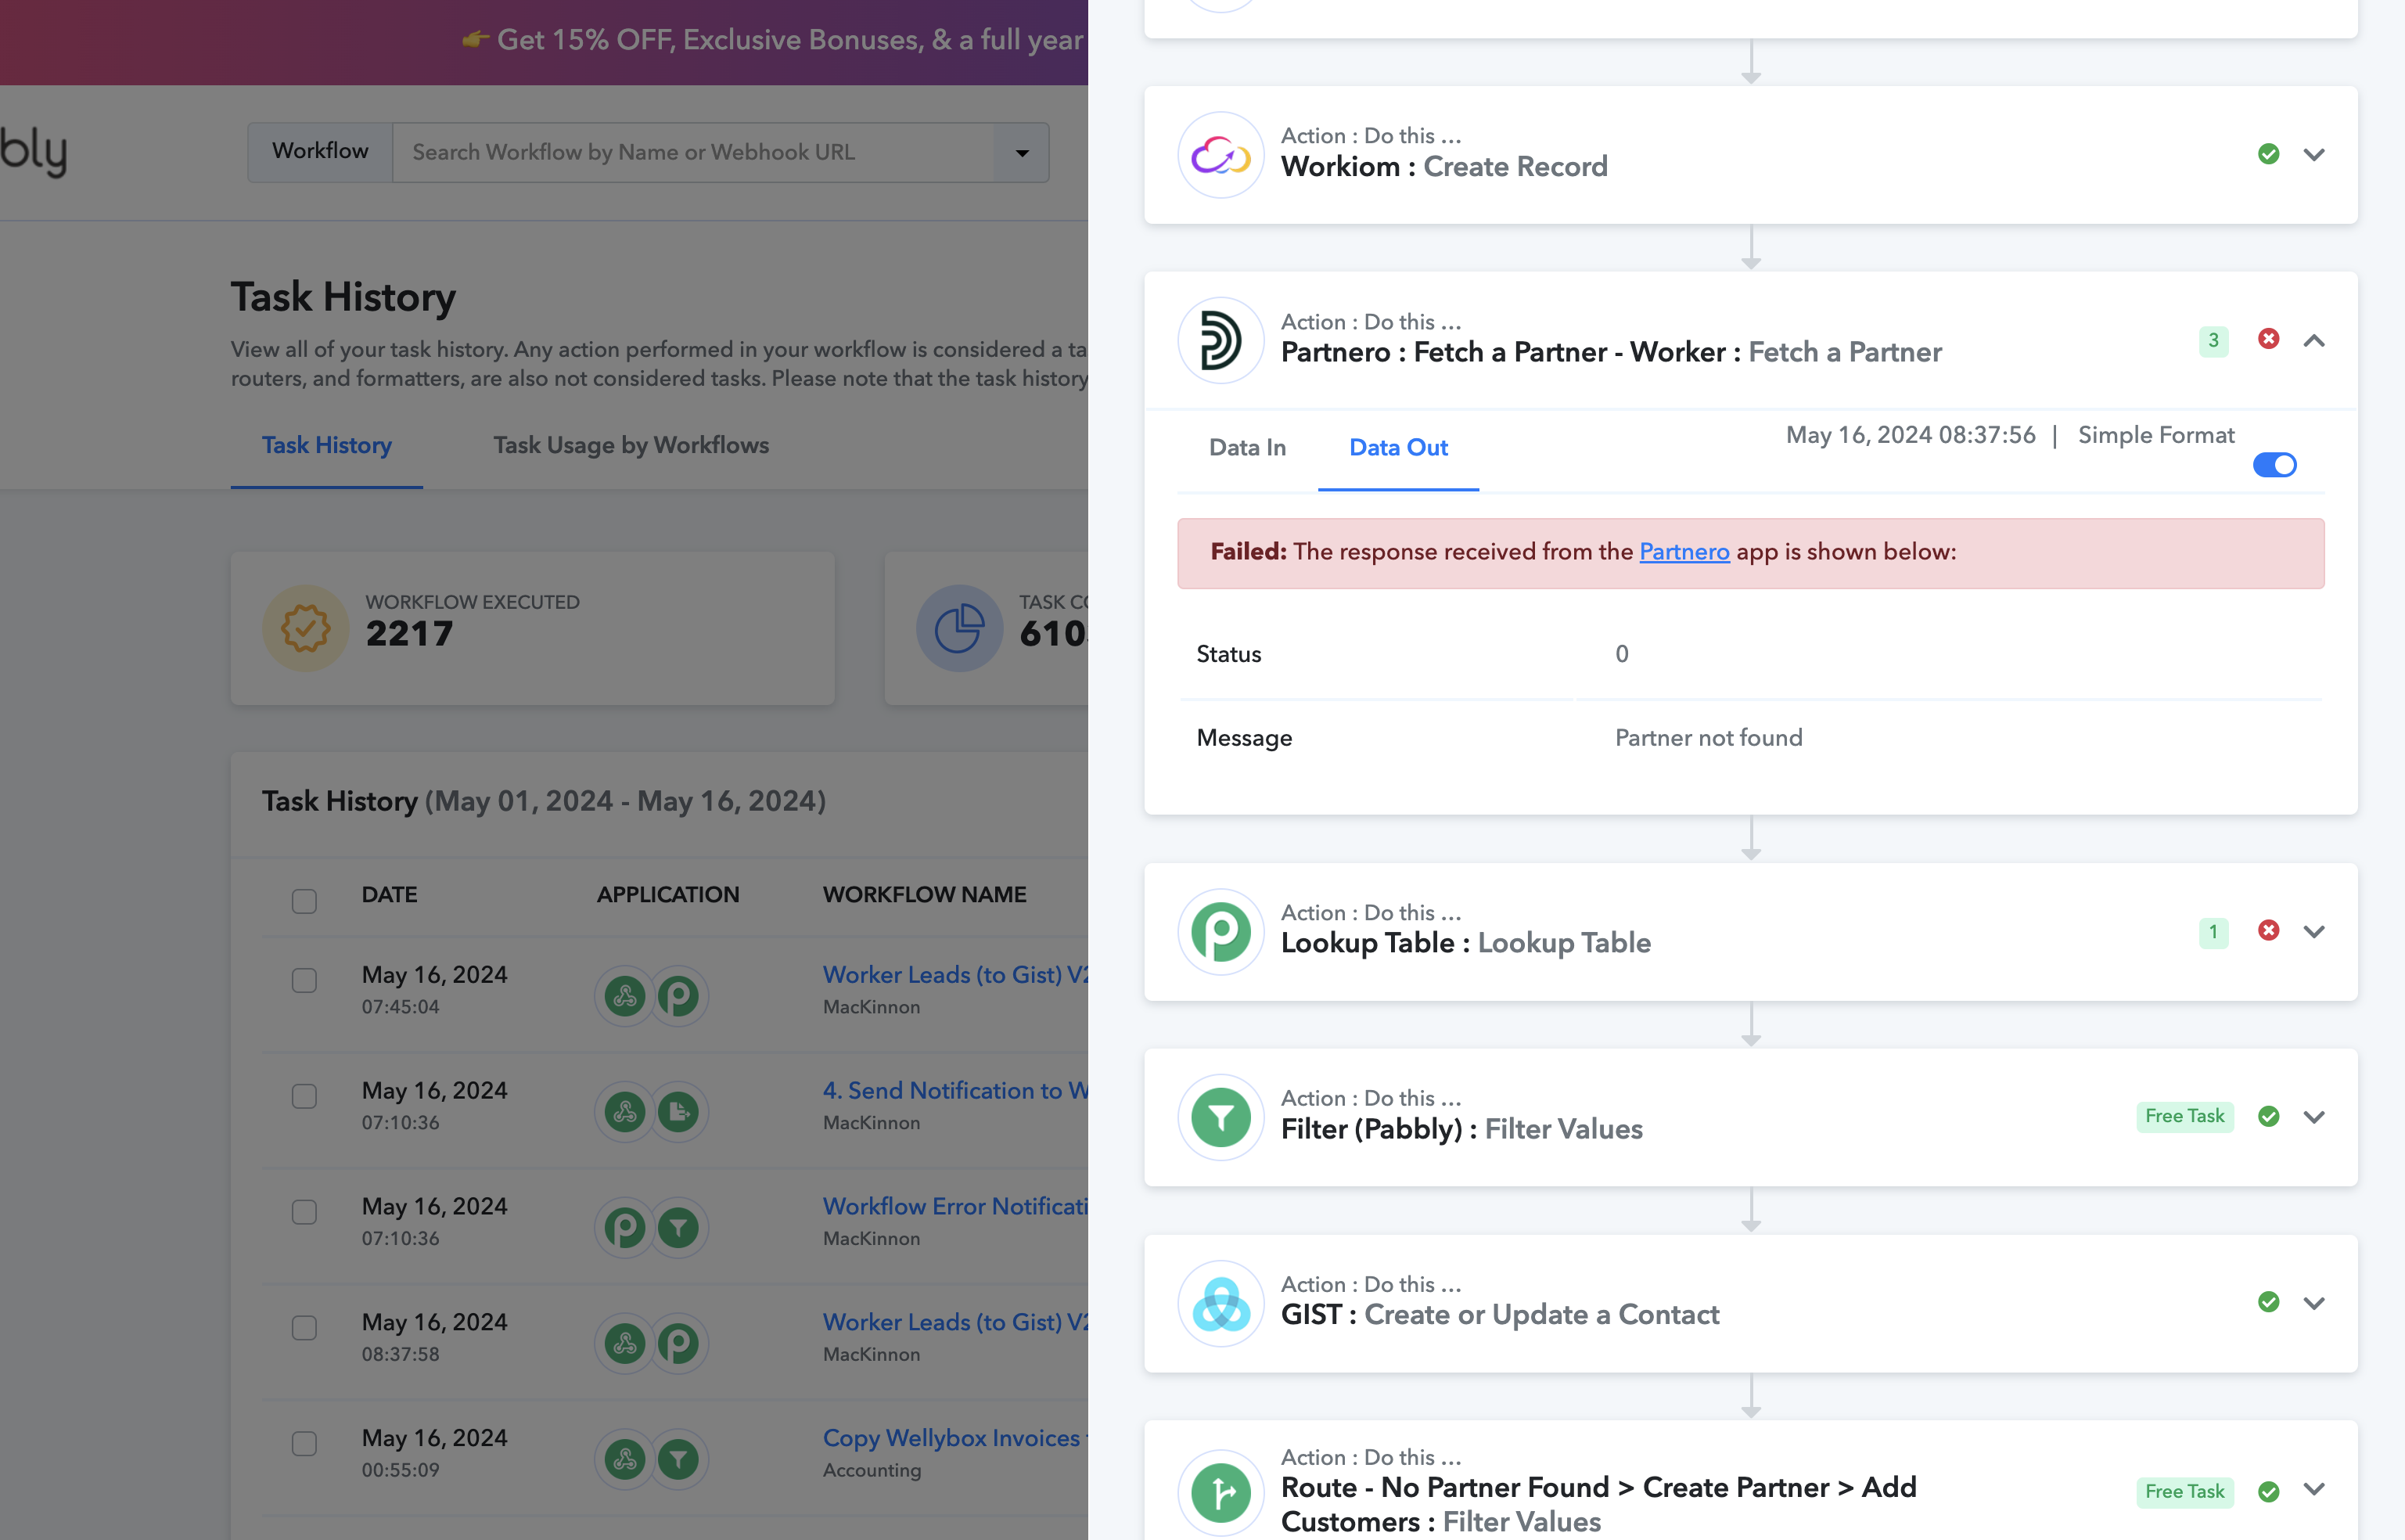The image size is (2405, 1540).
Task: Click green check on Route step
Action: pos(2268,1492)
